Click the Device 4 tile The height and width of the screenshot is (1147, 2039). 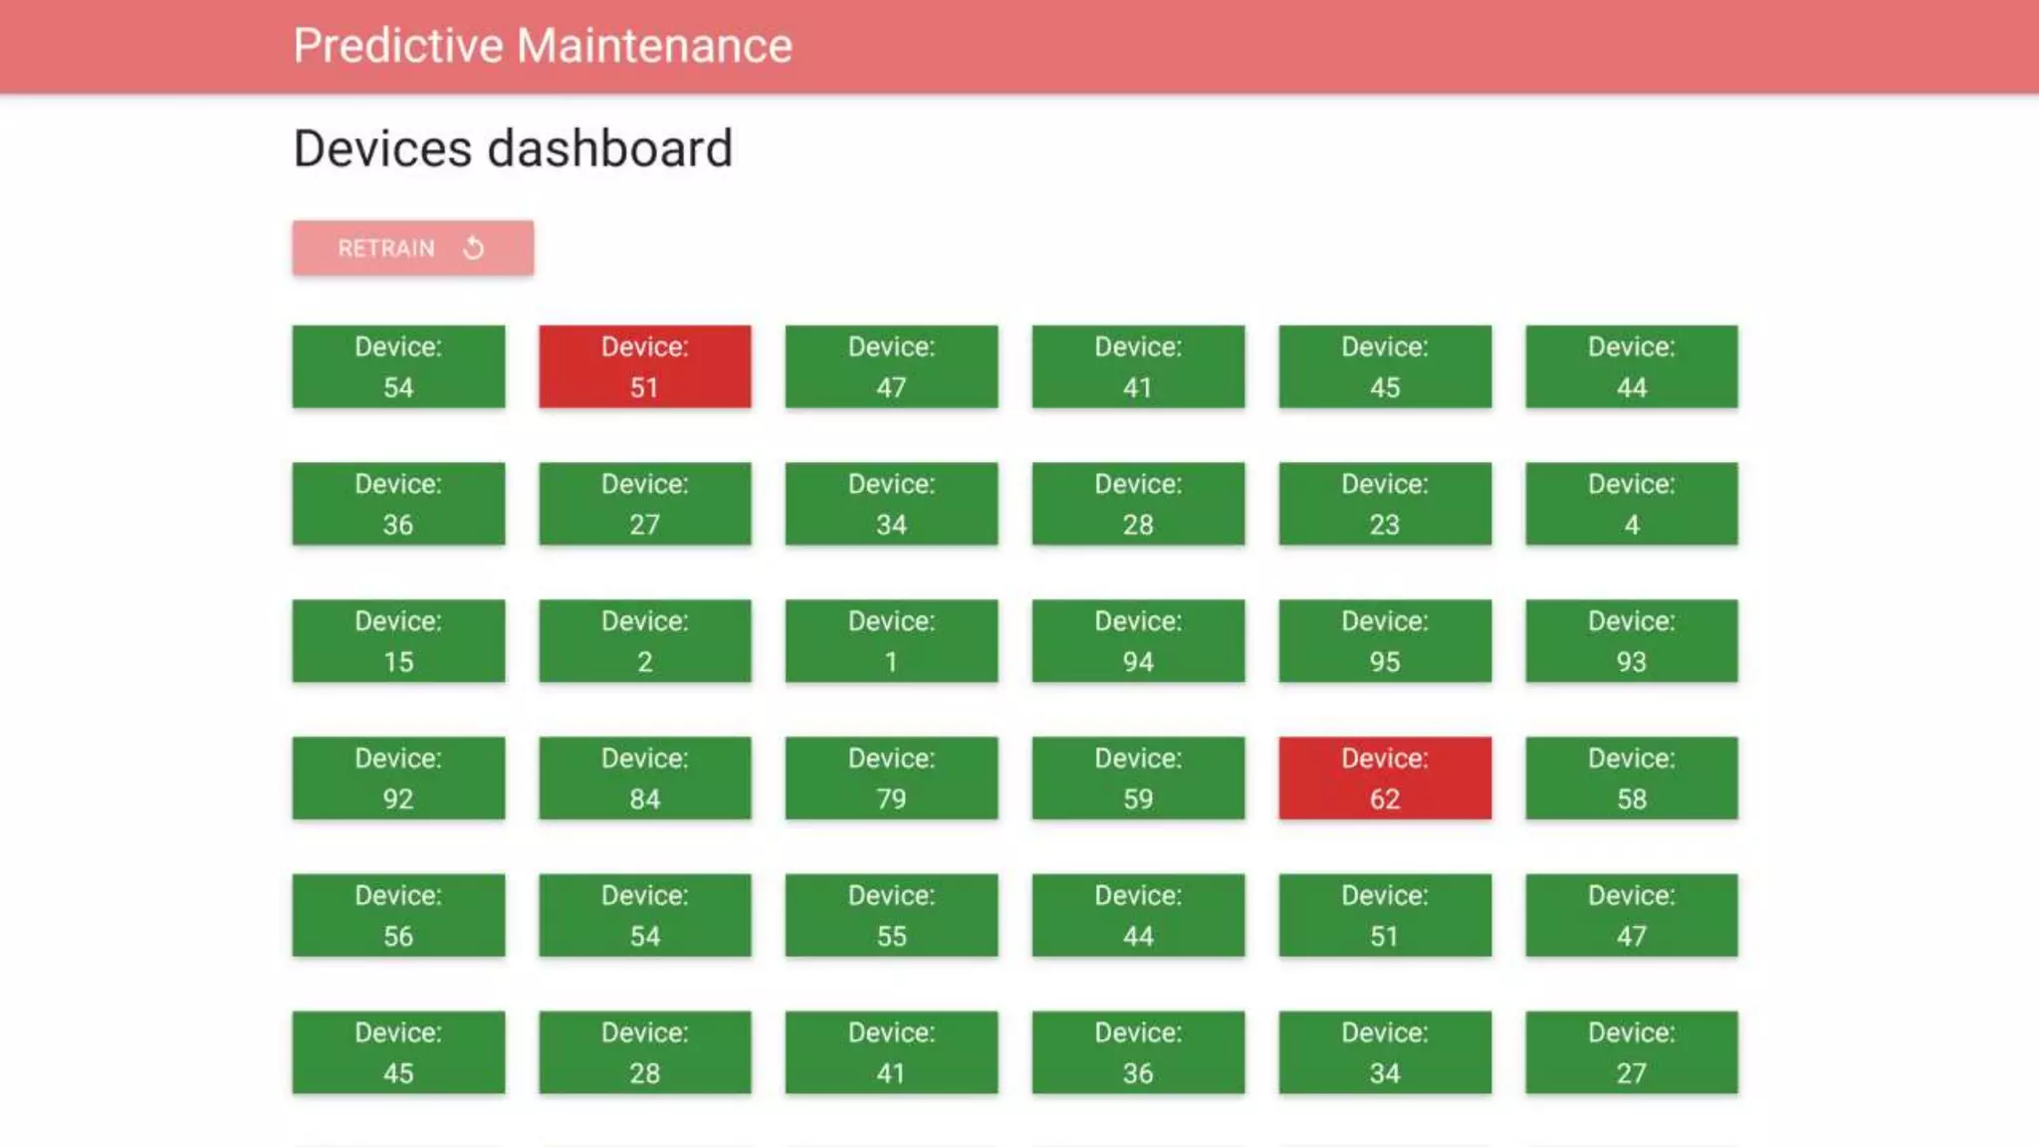(1631, 504)
